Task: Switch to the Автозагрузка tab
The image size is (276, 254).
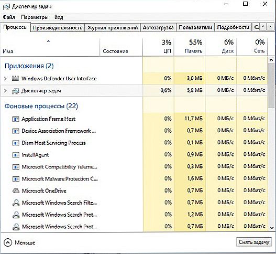Action: click(158, 28)
